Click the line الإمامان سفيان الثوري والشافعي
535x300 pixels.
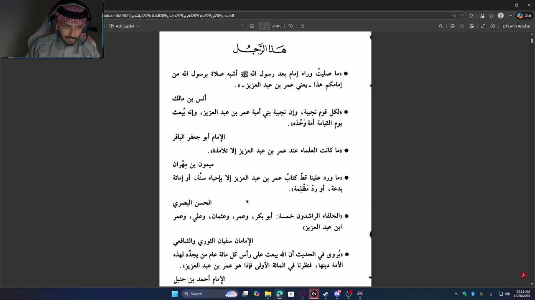pyautogui.click(x=213, y=241)
